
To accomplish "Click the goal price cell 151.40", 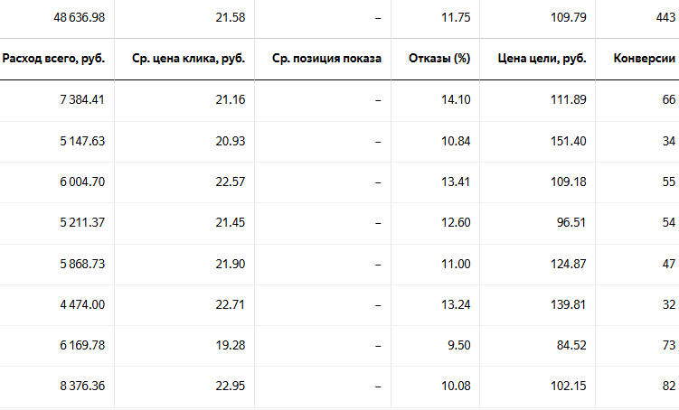I will 568,142.
